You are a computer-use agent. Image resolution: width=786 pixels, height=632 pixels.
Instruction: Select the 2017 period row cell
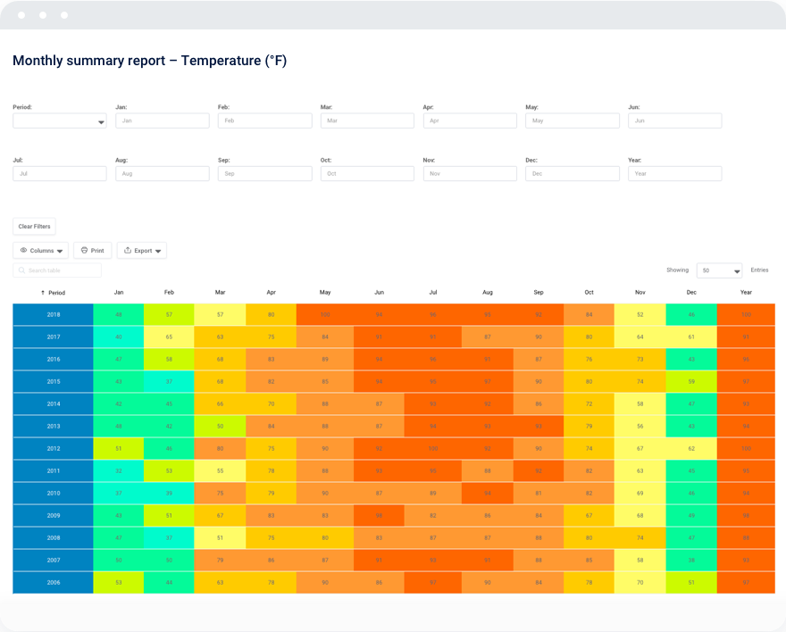[53, 337]
